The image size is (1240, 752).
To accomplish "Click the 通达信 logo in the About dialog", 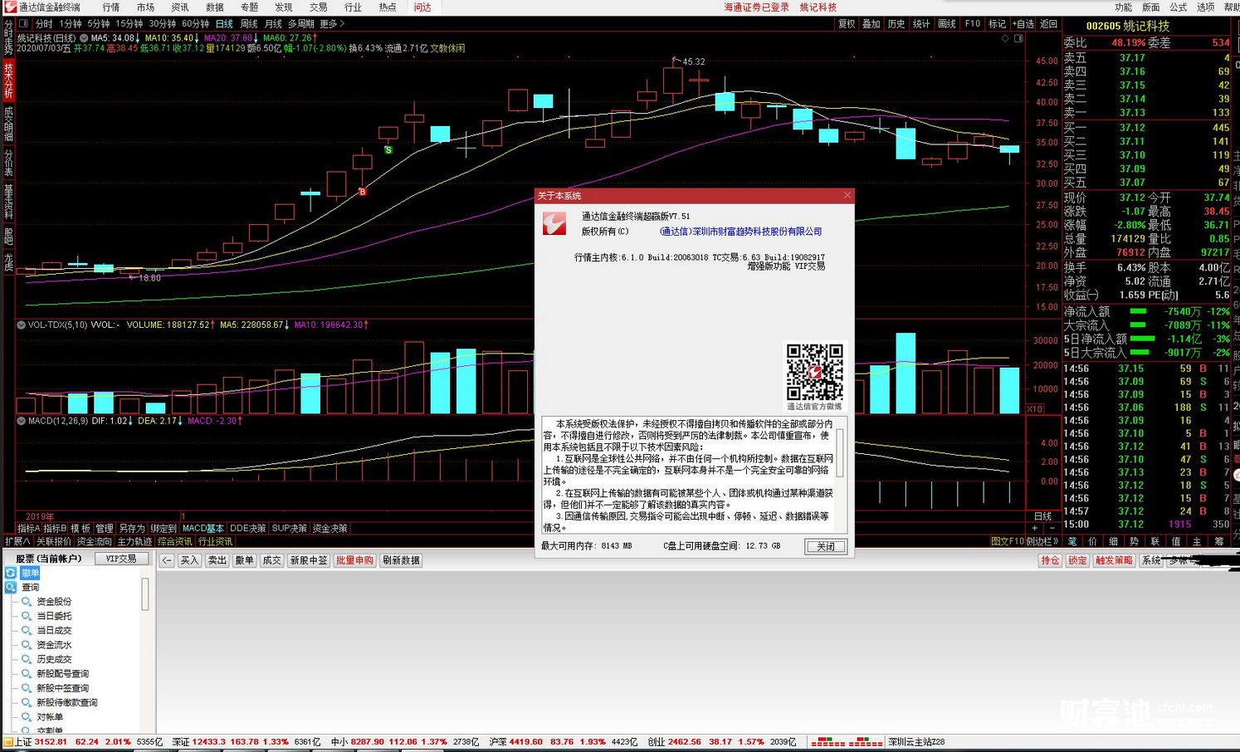I will point(554,223).
